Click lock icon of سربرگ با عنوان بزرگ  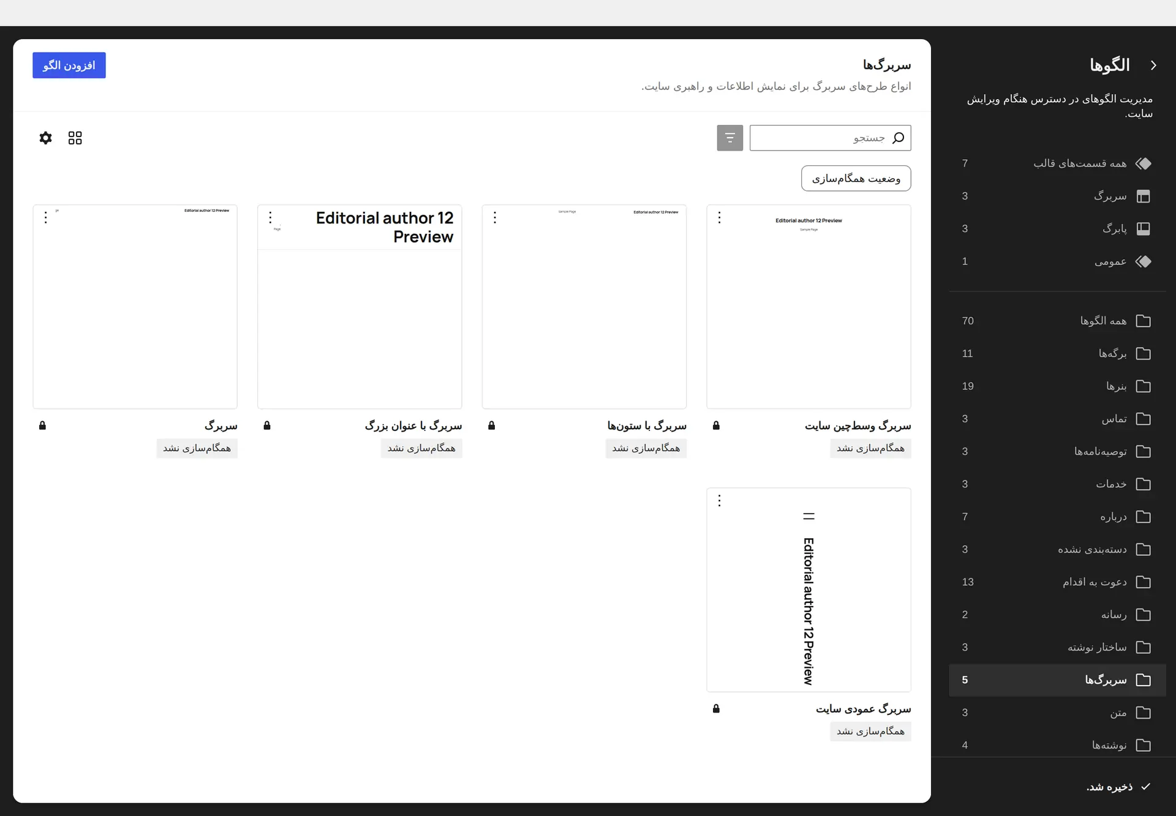click(267, 425)
